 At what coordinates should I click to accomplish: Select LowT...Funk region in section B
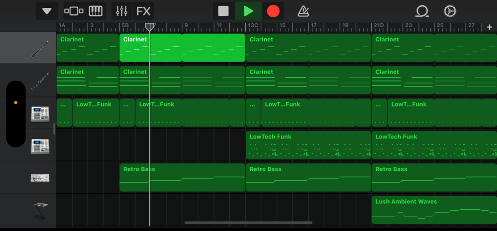pyautogui.click(x=190, y=113)
